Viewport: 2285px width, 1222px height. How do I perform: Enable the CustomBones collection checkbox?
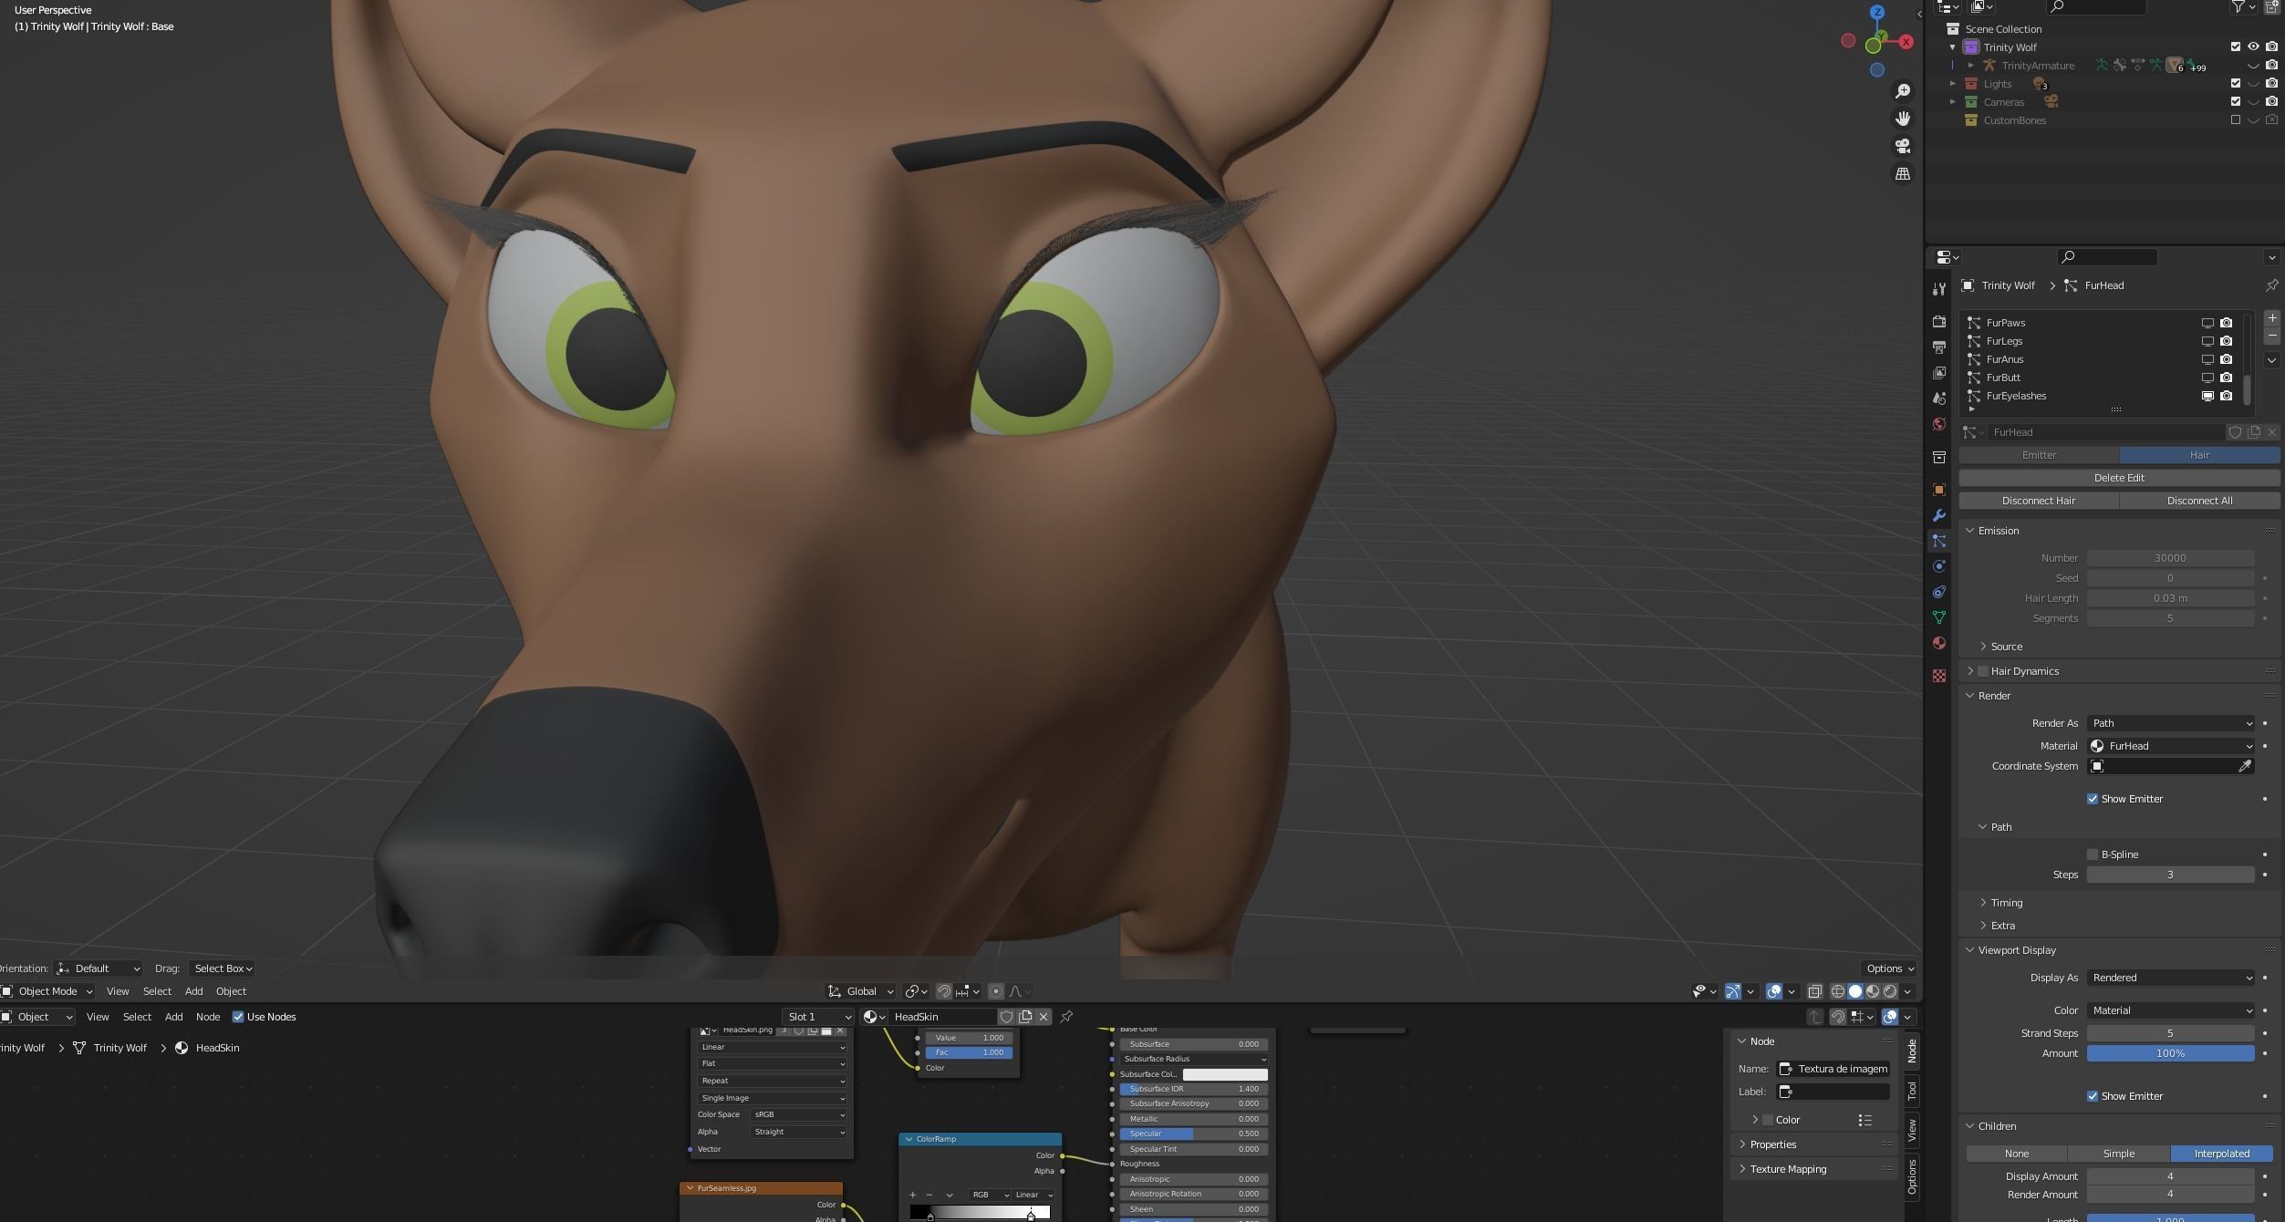point(2235,119)
